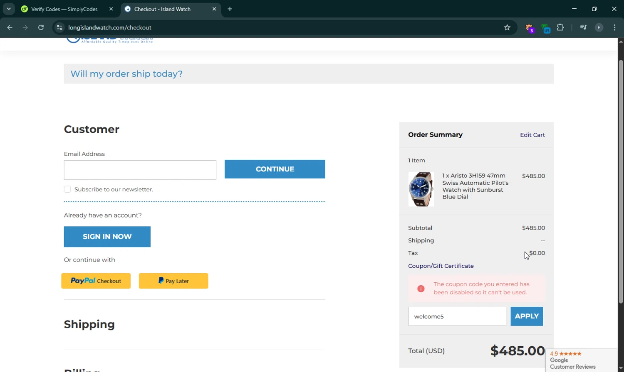Click the CONTINUE button
The height and width of the screenshot is (372, 624).
point(275,169)
